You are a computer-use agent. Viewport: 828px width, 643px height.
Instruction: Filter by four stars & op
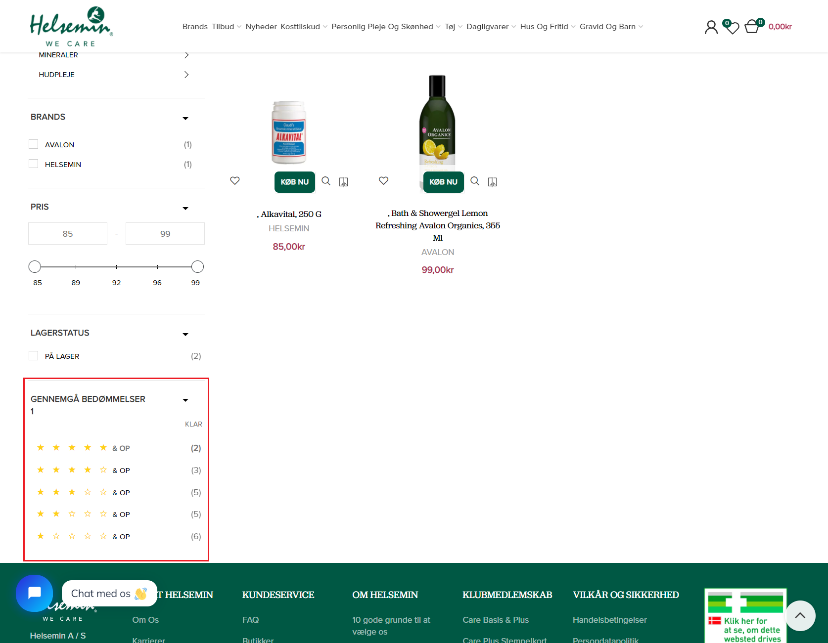coord(83,470)
